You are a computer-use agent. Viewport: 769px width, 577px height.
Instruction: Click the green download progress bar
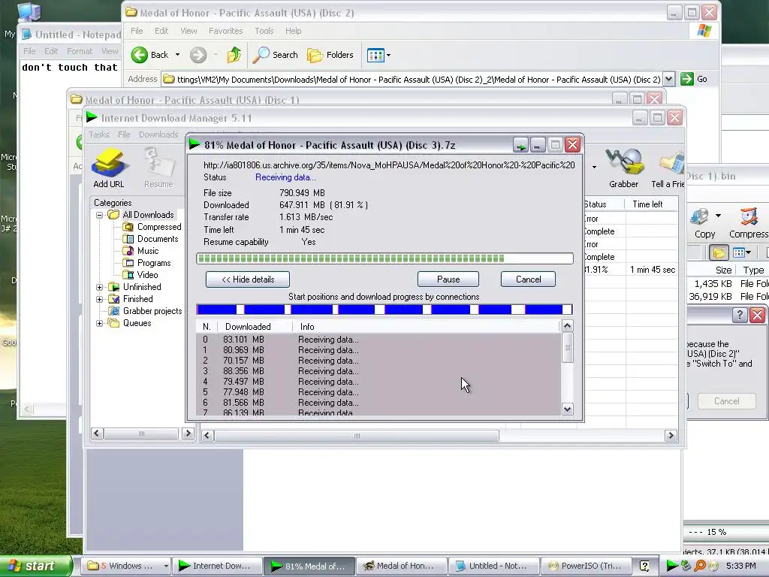[x=385, y=258]
